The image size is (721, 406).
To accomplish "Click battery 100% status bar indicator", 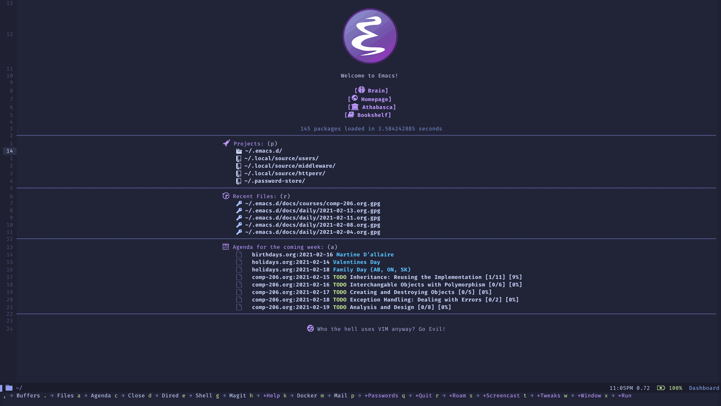I will (x=670, y=388).
